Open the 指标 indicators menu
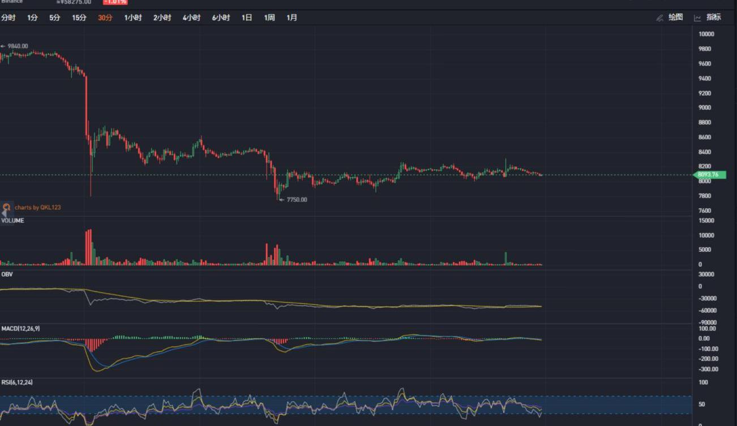 (x=713, y=18)
